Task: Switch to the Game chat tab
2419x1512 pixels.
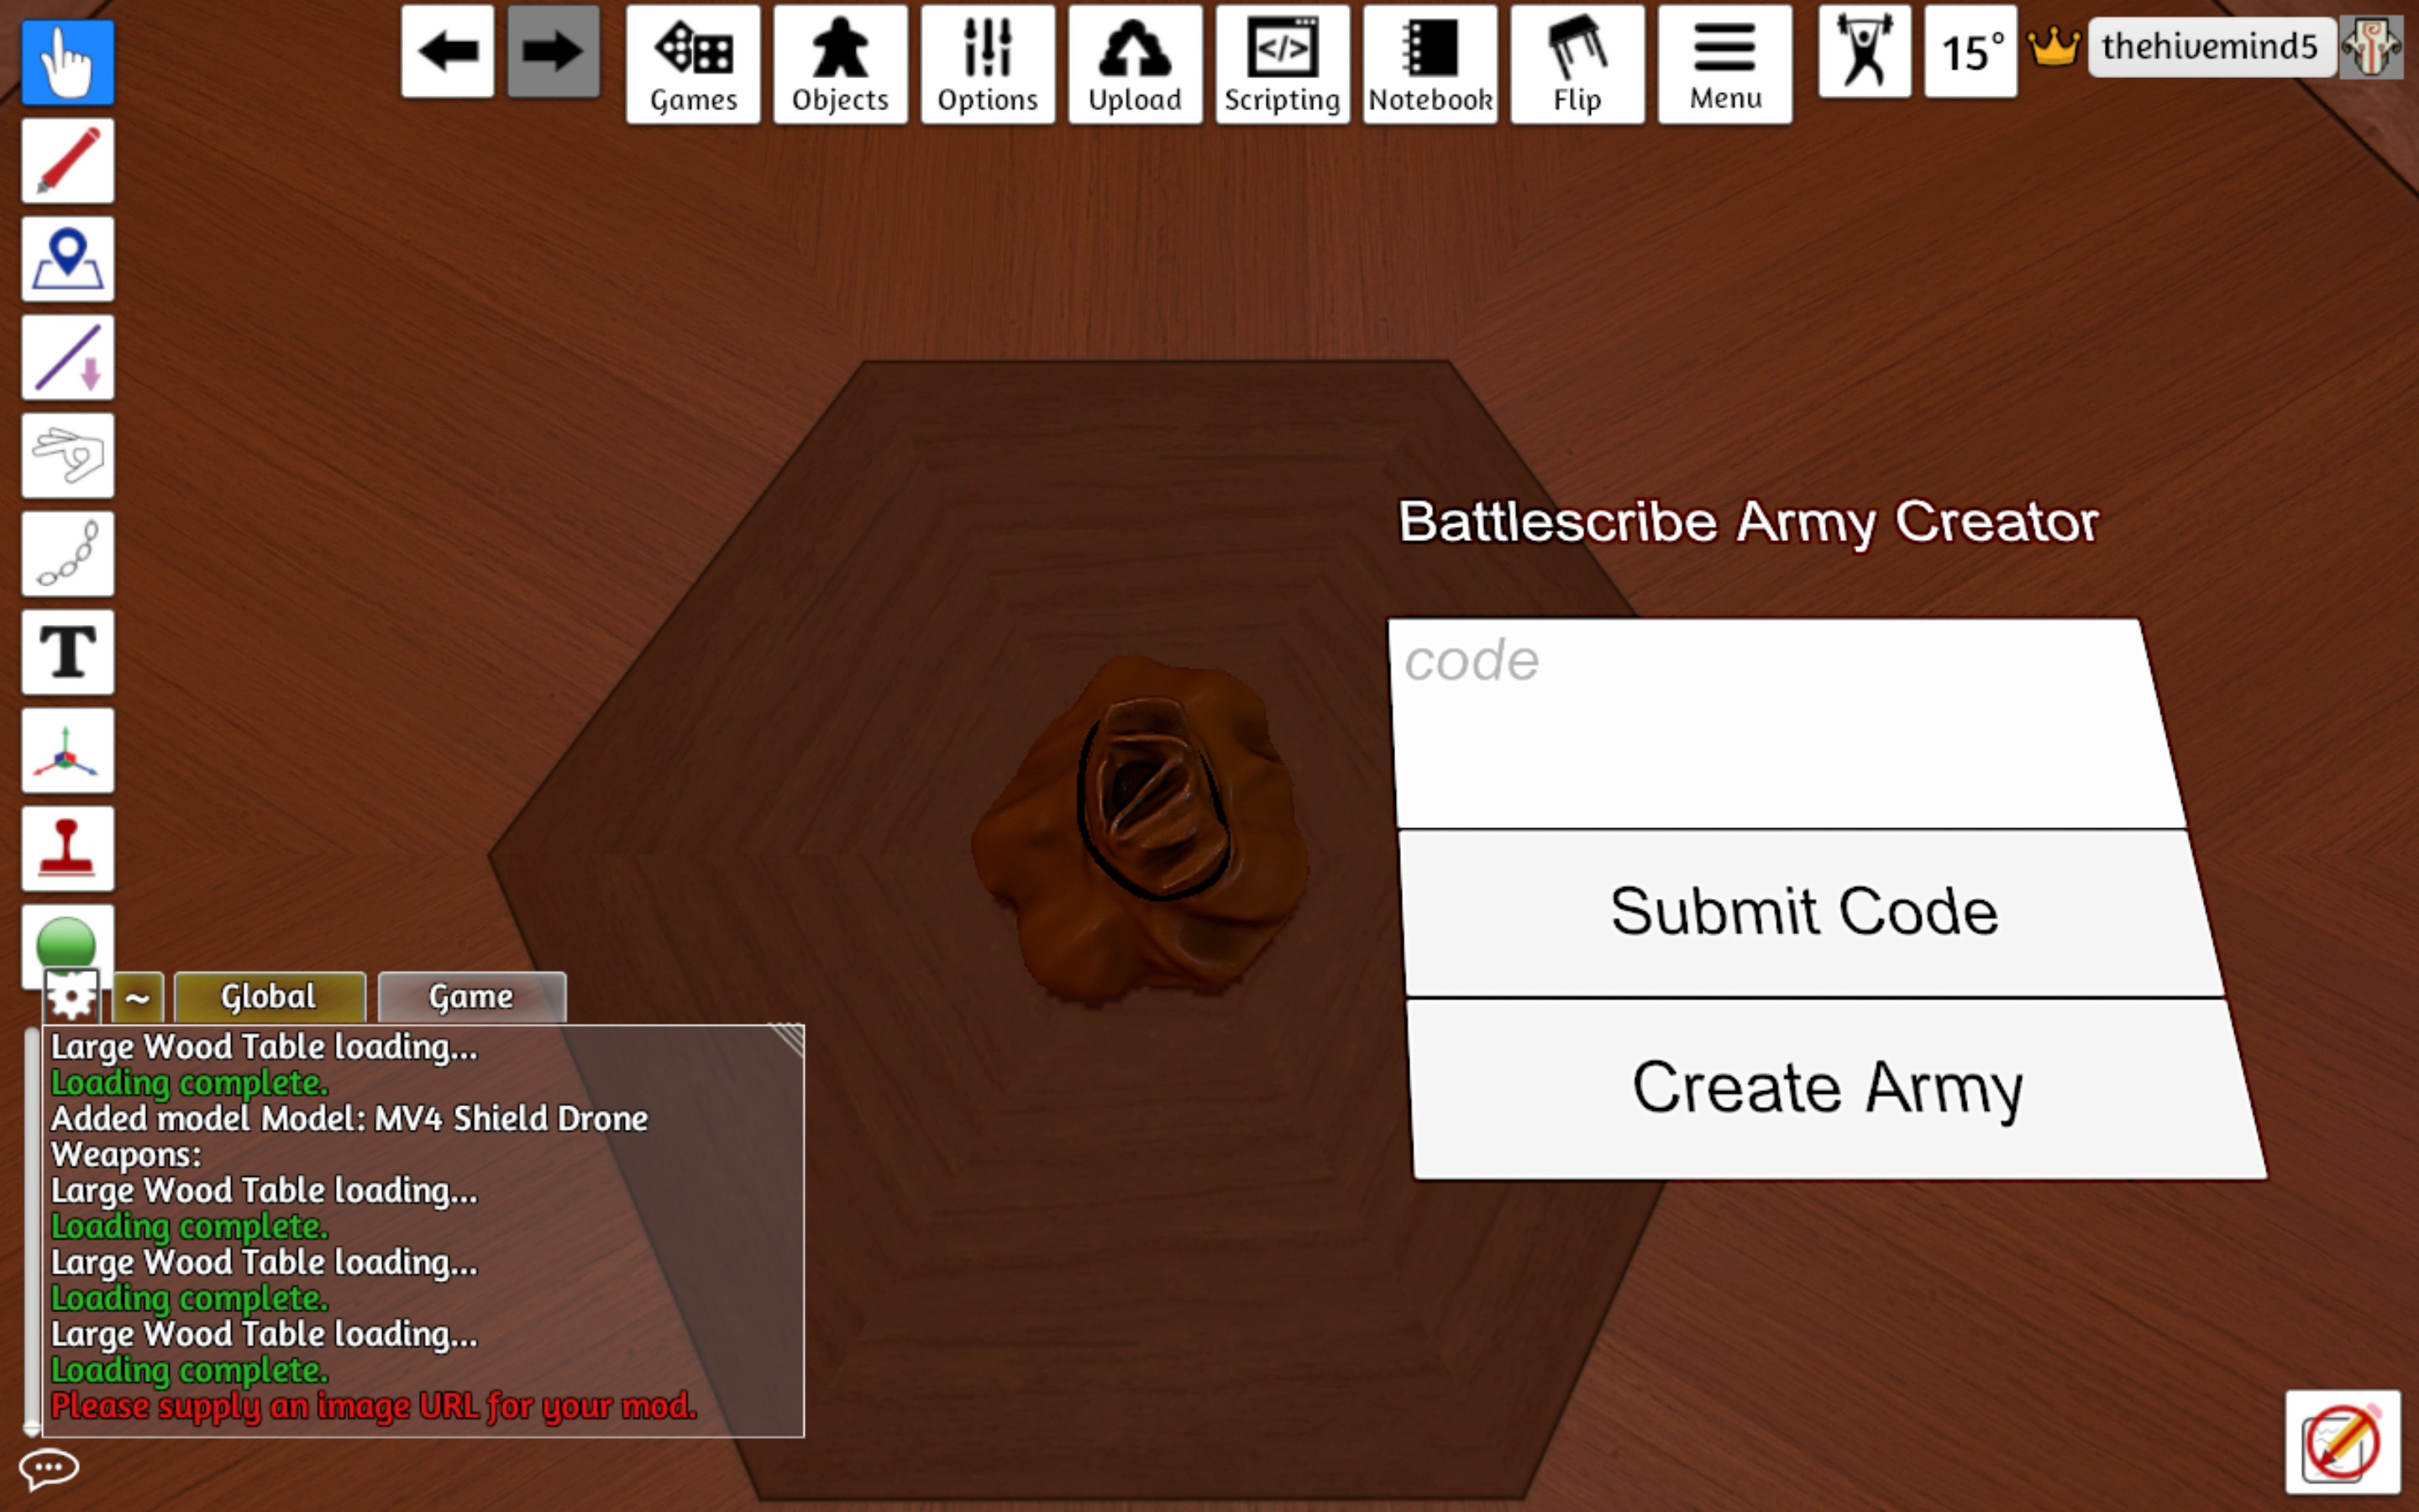Action: pyautogui.click(x=472, y=997)
